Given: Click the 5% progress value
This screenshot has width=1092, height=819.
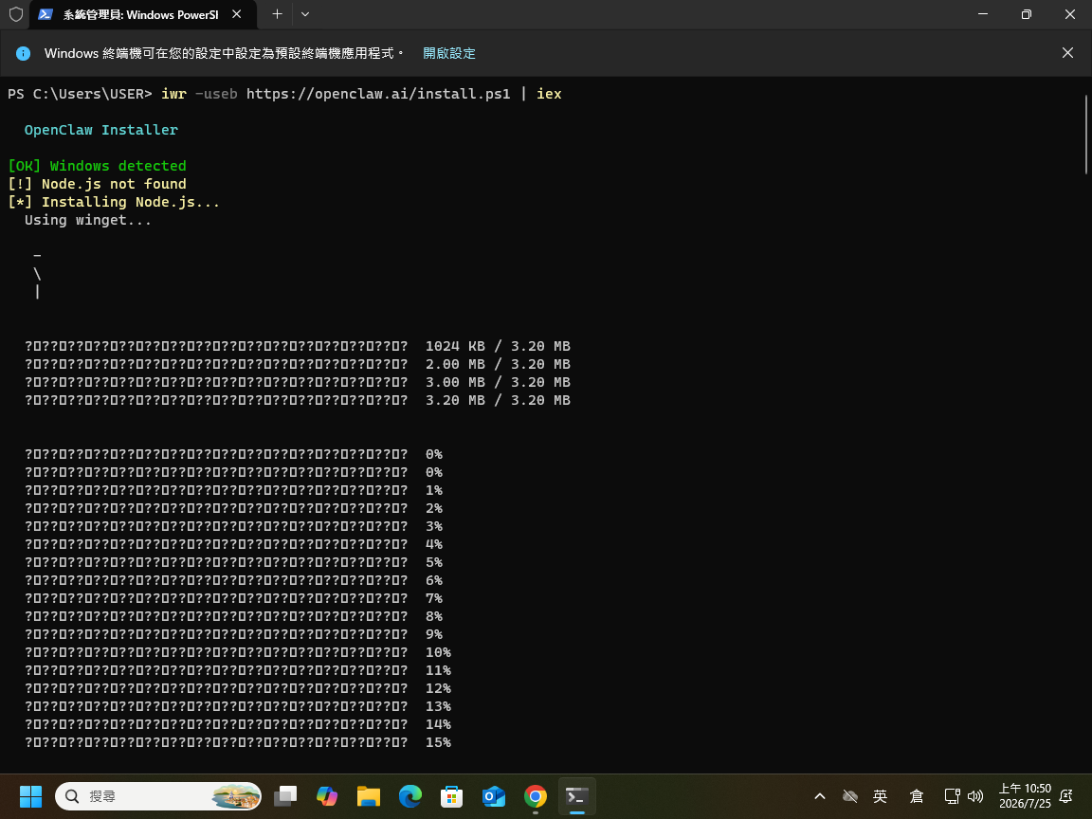Looking at the screenshot, I should click(x=434, y=563).
